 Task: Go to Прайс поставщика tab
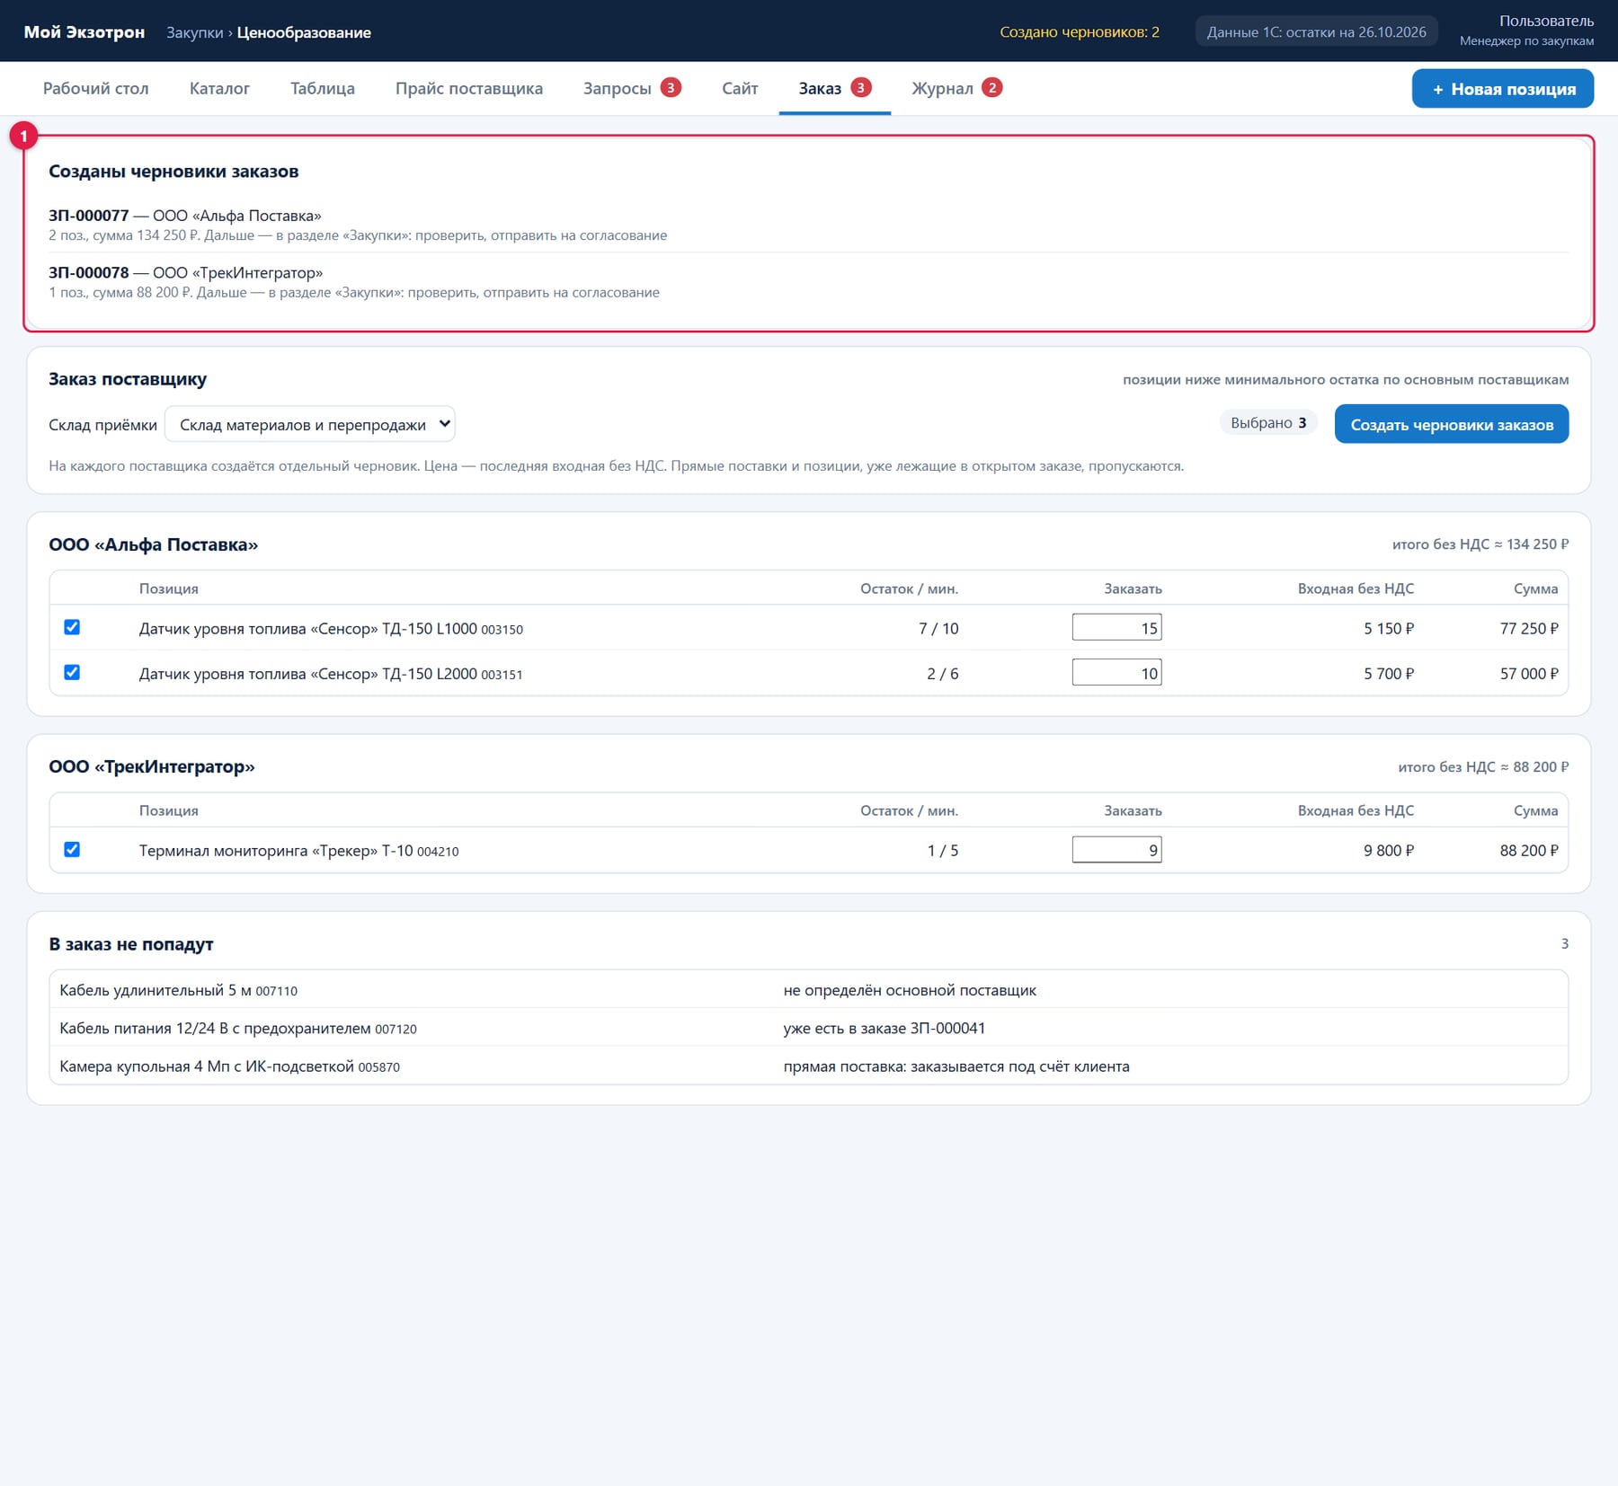(x=469, y=88)
